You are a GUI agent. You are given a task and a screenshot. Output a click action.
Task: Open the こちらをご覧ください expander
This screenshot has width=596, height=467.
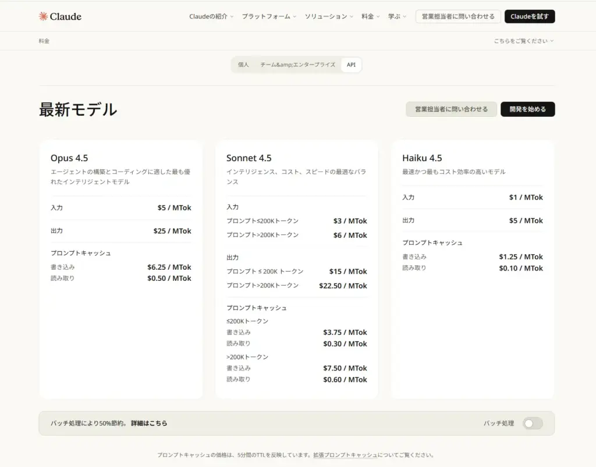[x=524, y=41]
